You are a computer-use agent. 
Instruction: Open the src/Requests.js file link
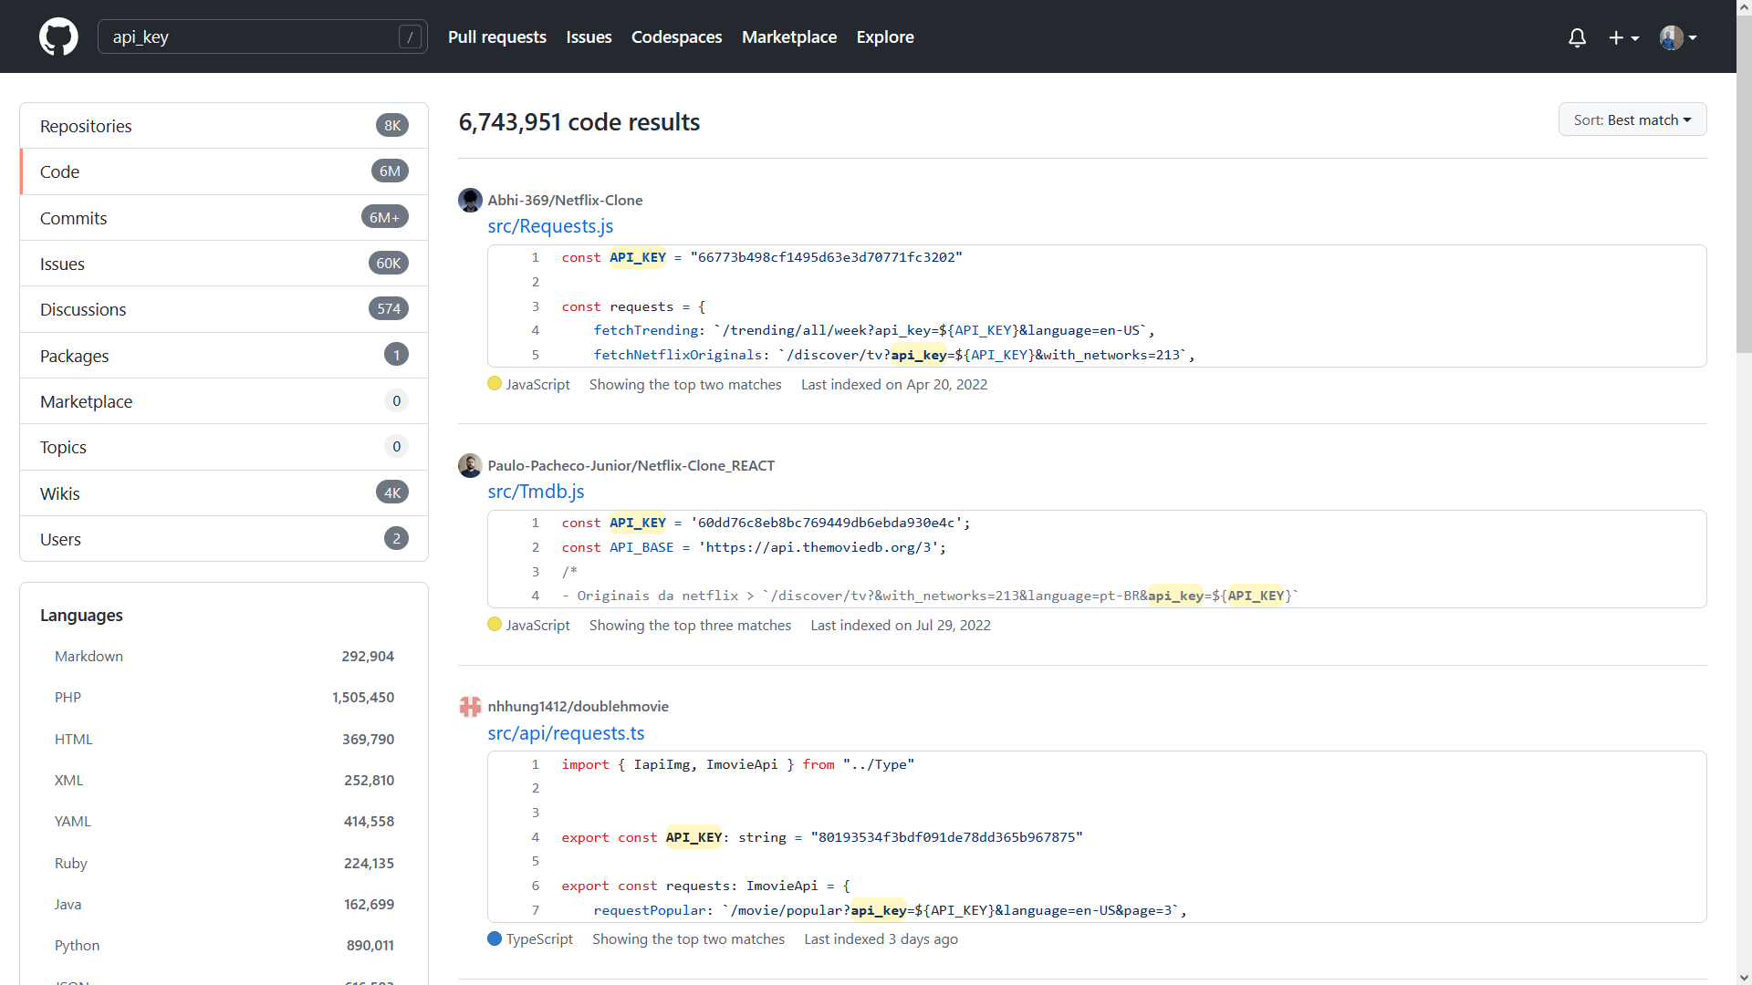pyautogui.click(x=550, y=225)
